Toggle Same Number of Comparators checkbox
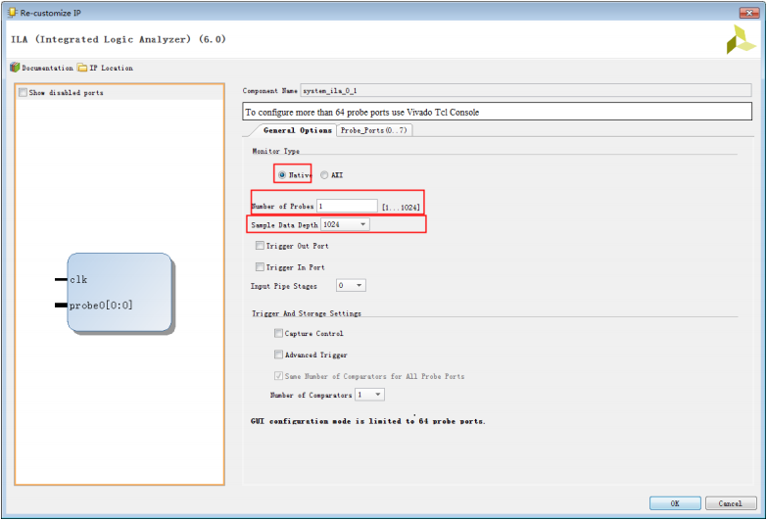Image resolution: width=767 pixels, height=520 pixels. coord(278,376)
